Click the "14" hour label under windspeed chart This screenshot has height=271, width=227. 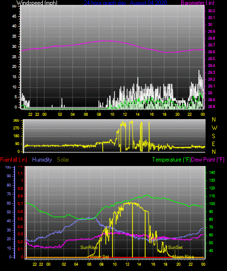click(x=137, y=114)
